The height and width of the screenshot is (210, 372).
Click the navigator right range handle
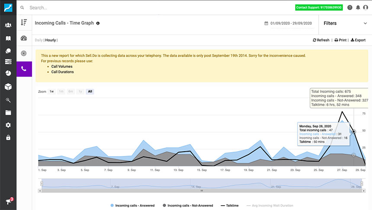click(x=362, y=184)
